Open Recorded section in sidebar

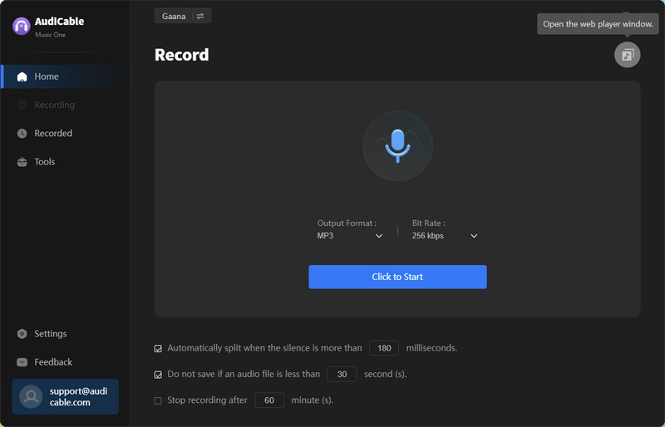click(65, 134)
